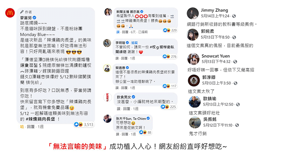Open the 225 reactions on 飲食男女's comment
This screenshot has height=158, width=282.
tap(169, 107)
